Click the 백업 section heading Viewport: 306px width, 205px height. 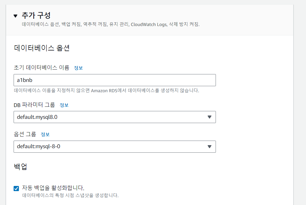20,167
